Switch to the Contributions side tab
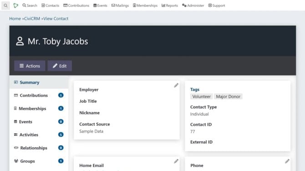 [x=39, y=95]
